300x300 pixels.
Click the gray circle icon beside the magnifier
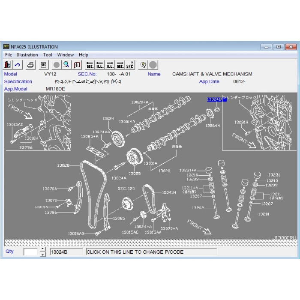tap(57, 65)
